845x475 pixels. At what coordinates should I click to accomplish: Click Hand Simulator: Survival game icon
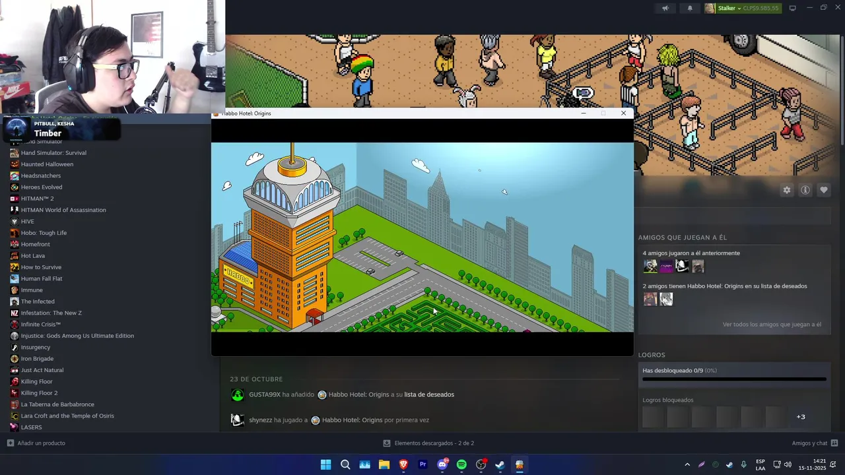tap(15, 152)
